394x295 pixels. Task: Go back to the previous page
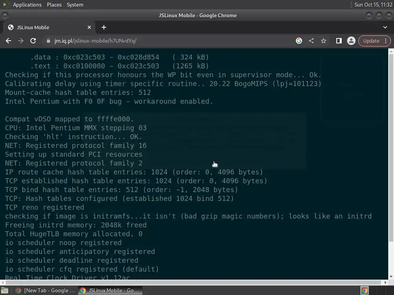coord(8,41)
